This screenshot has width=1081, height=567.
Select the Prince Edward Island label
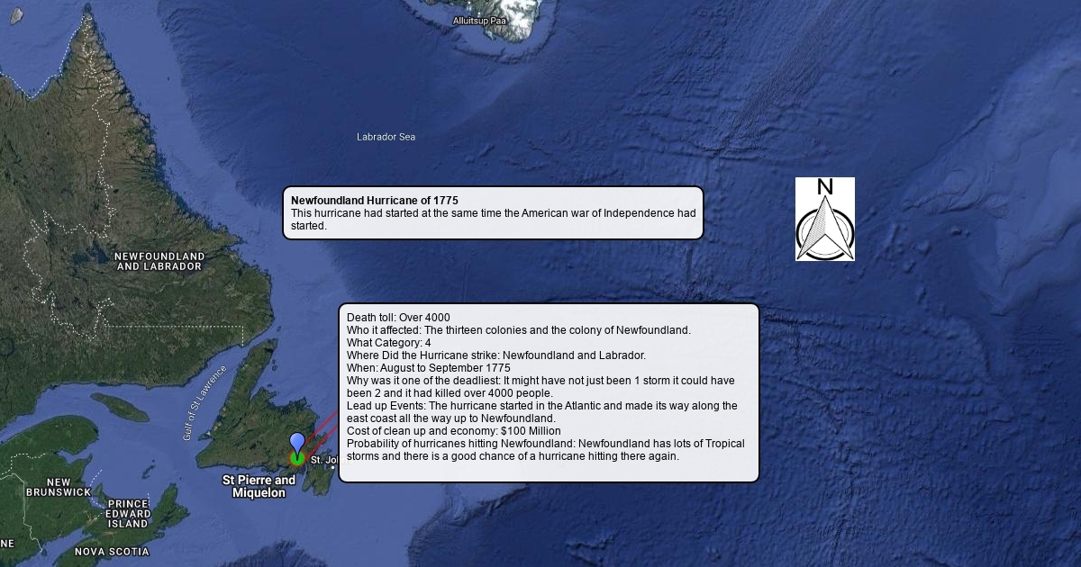point(128,514)
